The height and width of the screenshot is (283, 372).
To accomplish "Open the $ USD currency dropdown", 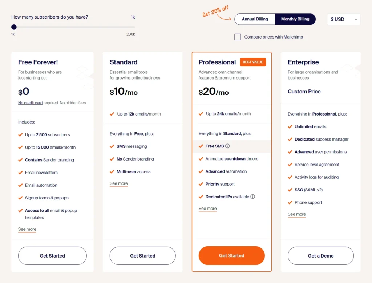I will [344, 19].
